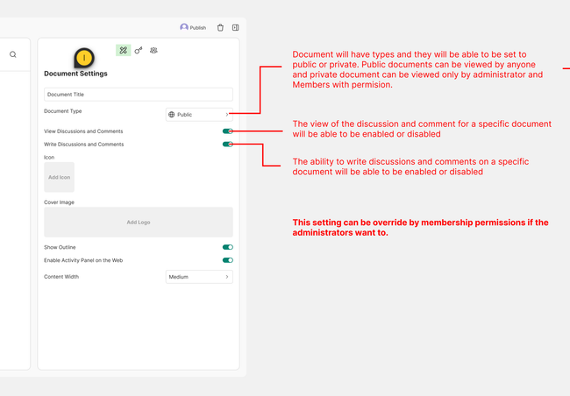The height and width of the screenshot is (396, 570).
Task: Open the Document Type Public dropdown
Action: pyautogui.click(x=199, y=114)
